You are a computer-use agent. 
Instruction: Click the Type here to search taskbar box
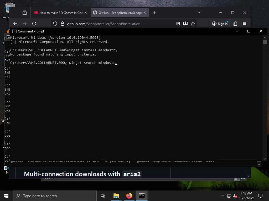[x=55, y=196]
